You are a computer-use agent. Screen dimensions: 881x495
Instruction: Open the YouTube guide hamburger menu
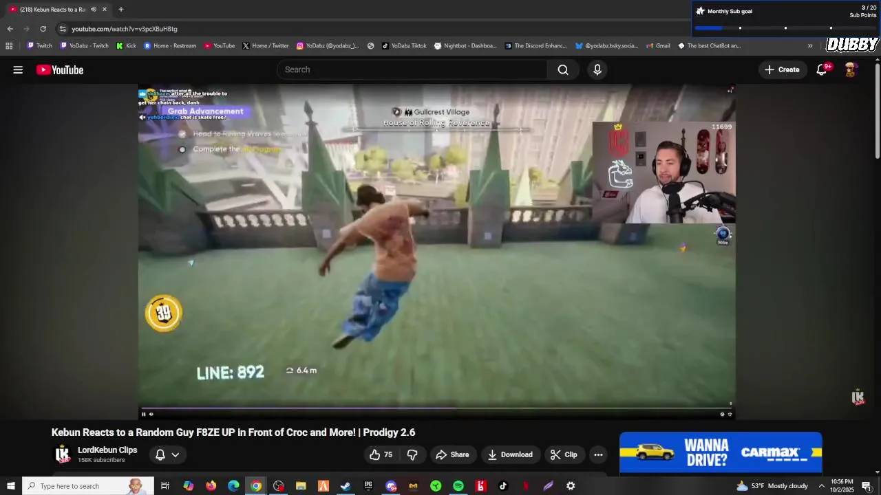tap(18, 69)
